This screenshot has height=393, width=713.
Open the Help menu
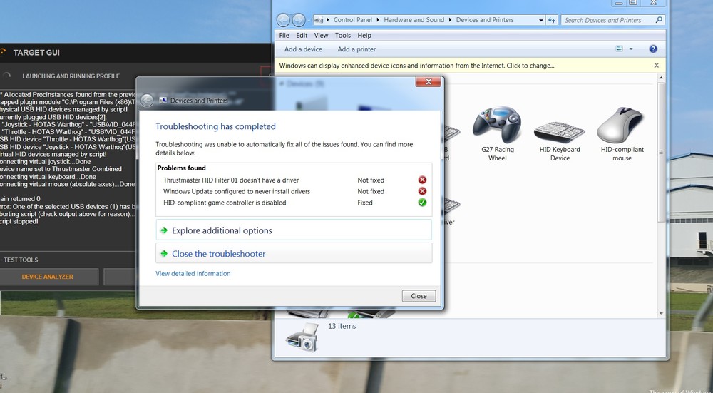point(364,36)
